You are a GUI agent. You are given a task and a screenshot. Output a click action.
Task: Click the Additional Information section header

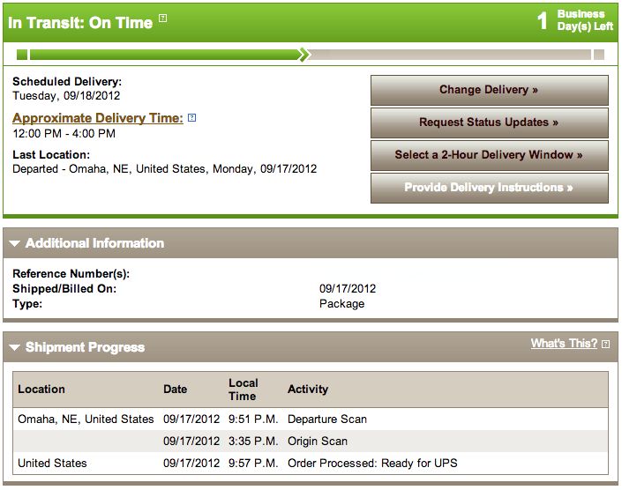click(x=311, y=243)
